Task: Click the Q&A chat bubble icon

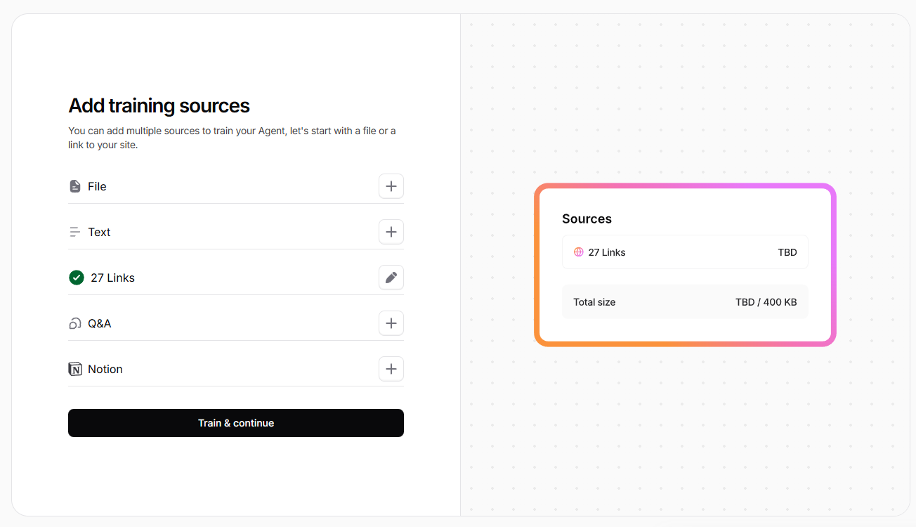Action: [75, 323]
